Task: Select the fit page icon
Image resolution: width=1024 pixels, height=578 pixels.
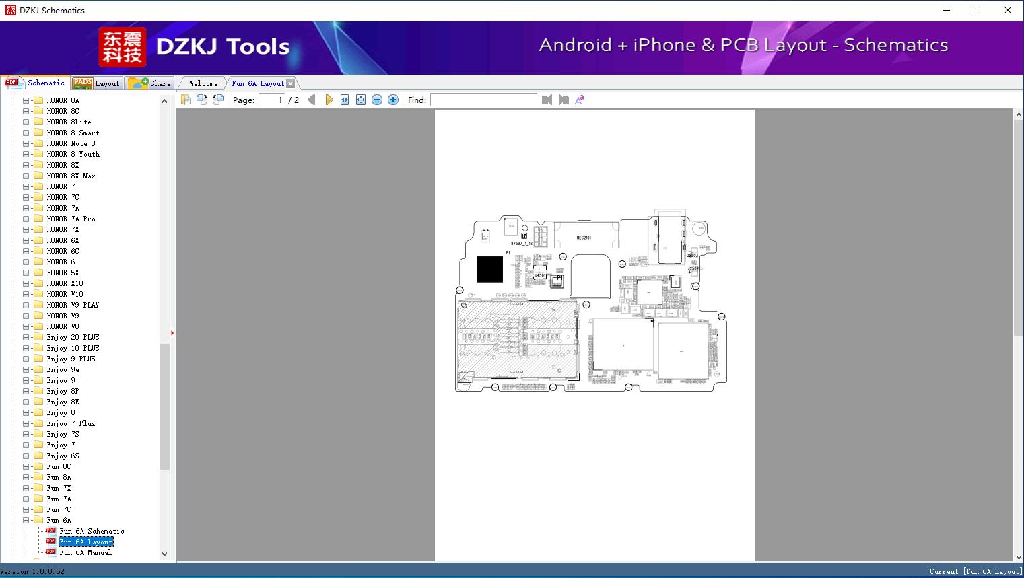Action: [361, 100]
